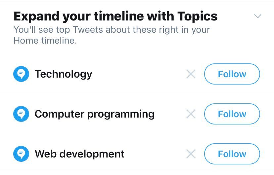Dismiss the Computer programming suggestion with X
The width and height of the screenshot is (274, 175).
[191, 114]
